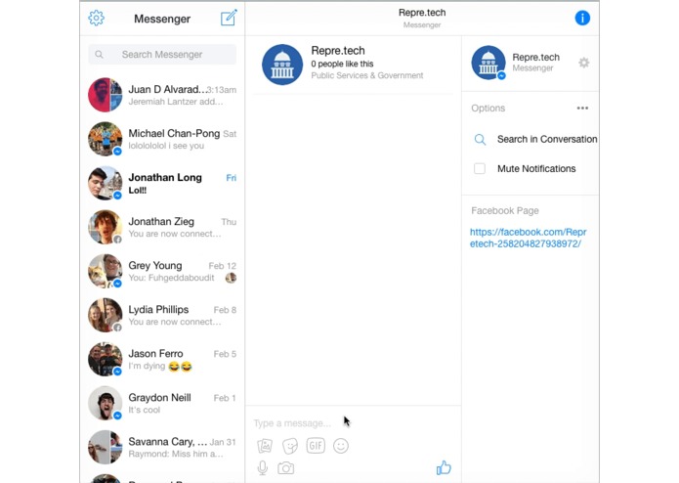Click the Mute Notifications label

[x=536, y=168]
